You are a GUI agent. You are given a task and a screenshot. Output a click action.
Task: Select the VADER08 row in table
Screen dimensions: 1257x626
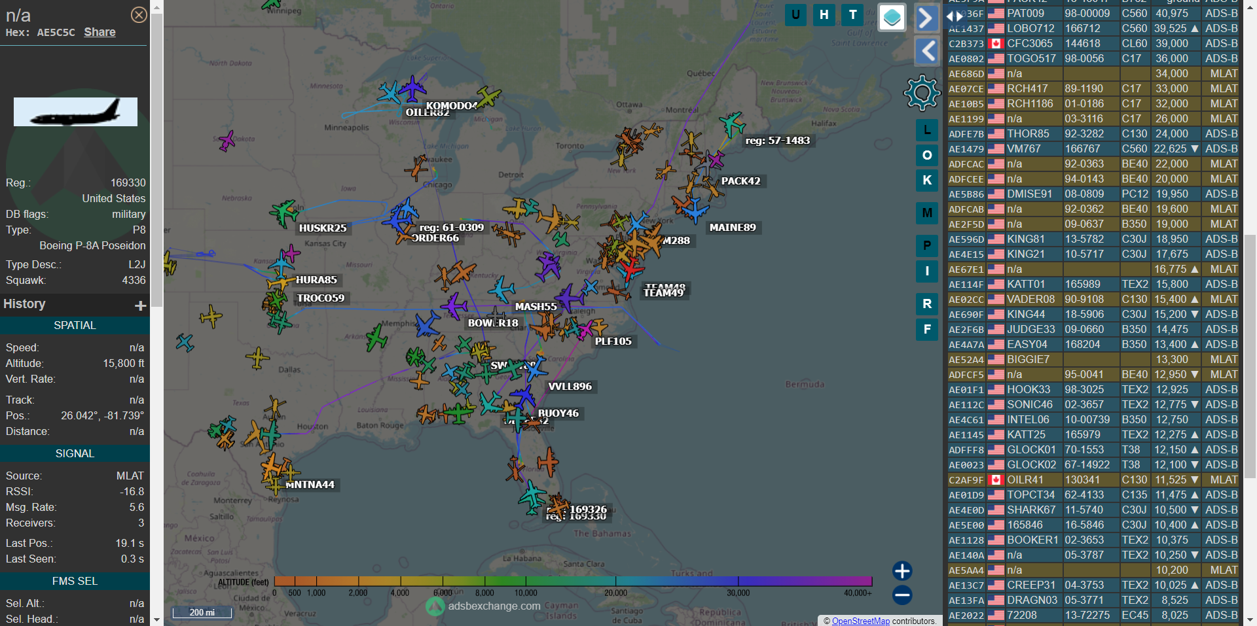click(x=1093, y=299)
